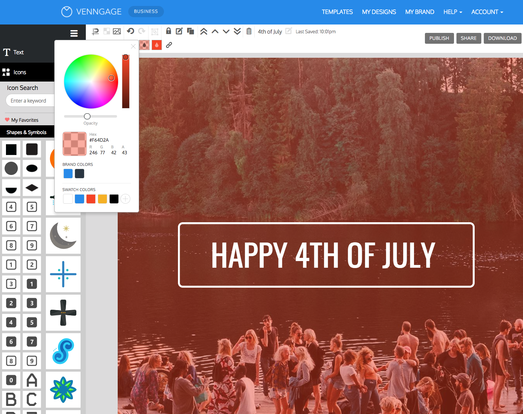Delete the element using the trash icon
The height and width of the screenshot is (414, 523).
249,31
